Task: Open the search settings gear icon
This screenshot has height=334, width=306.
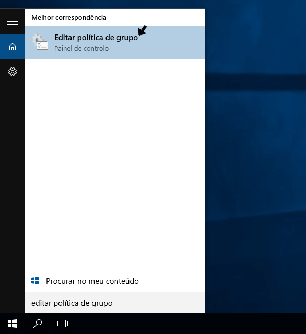Action: tap(13, 72)
